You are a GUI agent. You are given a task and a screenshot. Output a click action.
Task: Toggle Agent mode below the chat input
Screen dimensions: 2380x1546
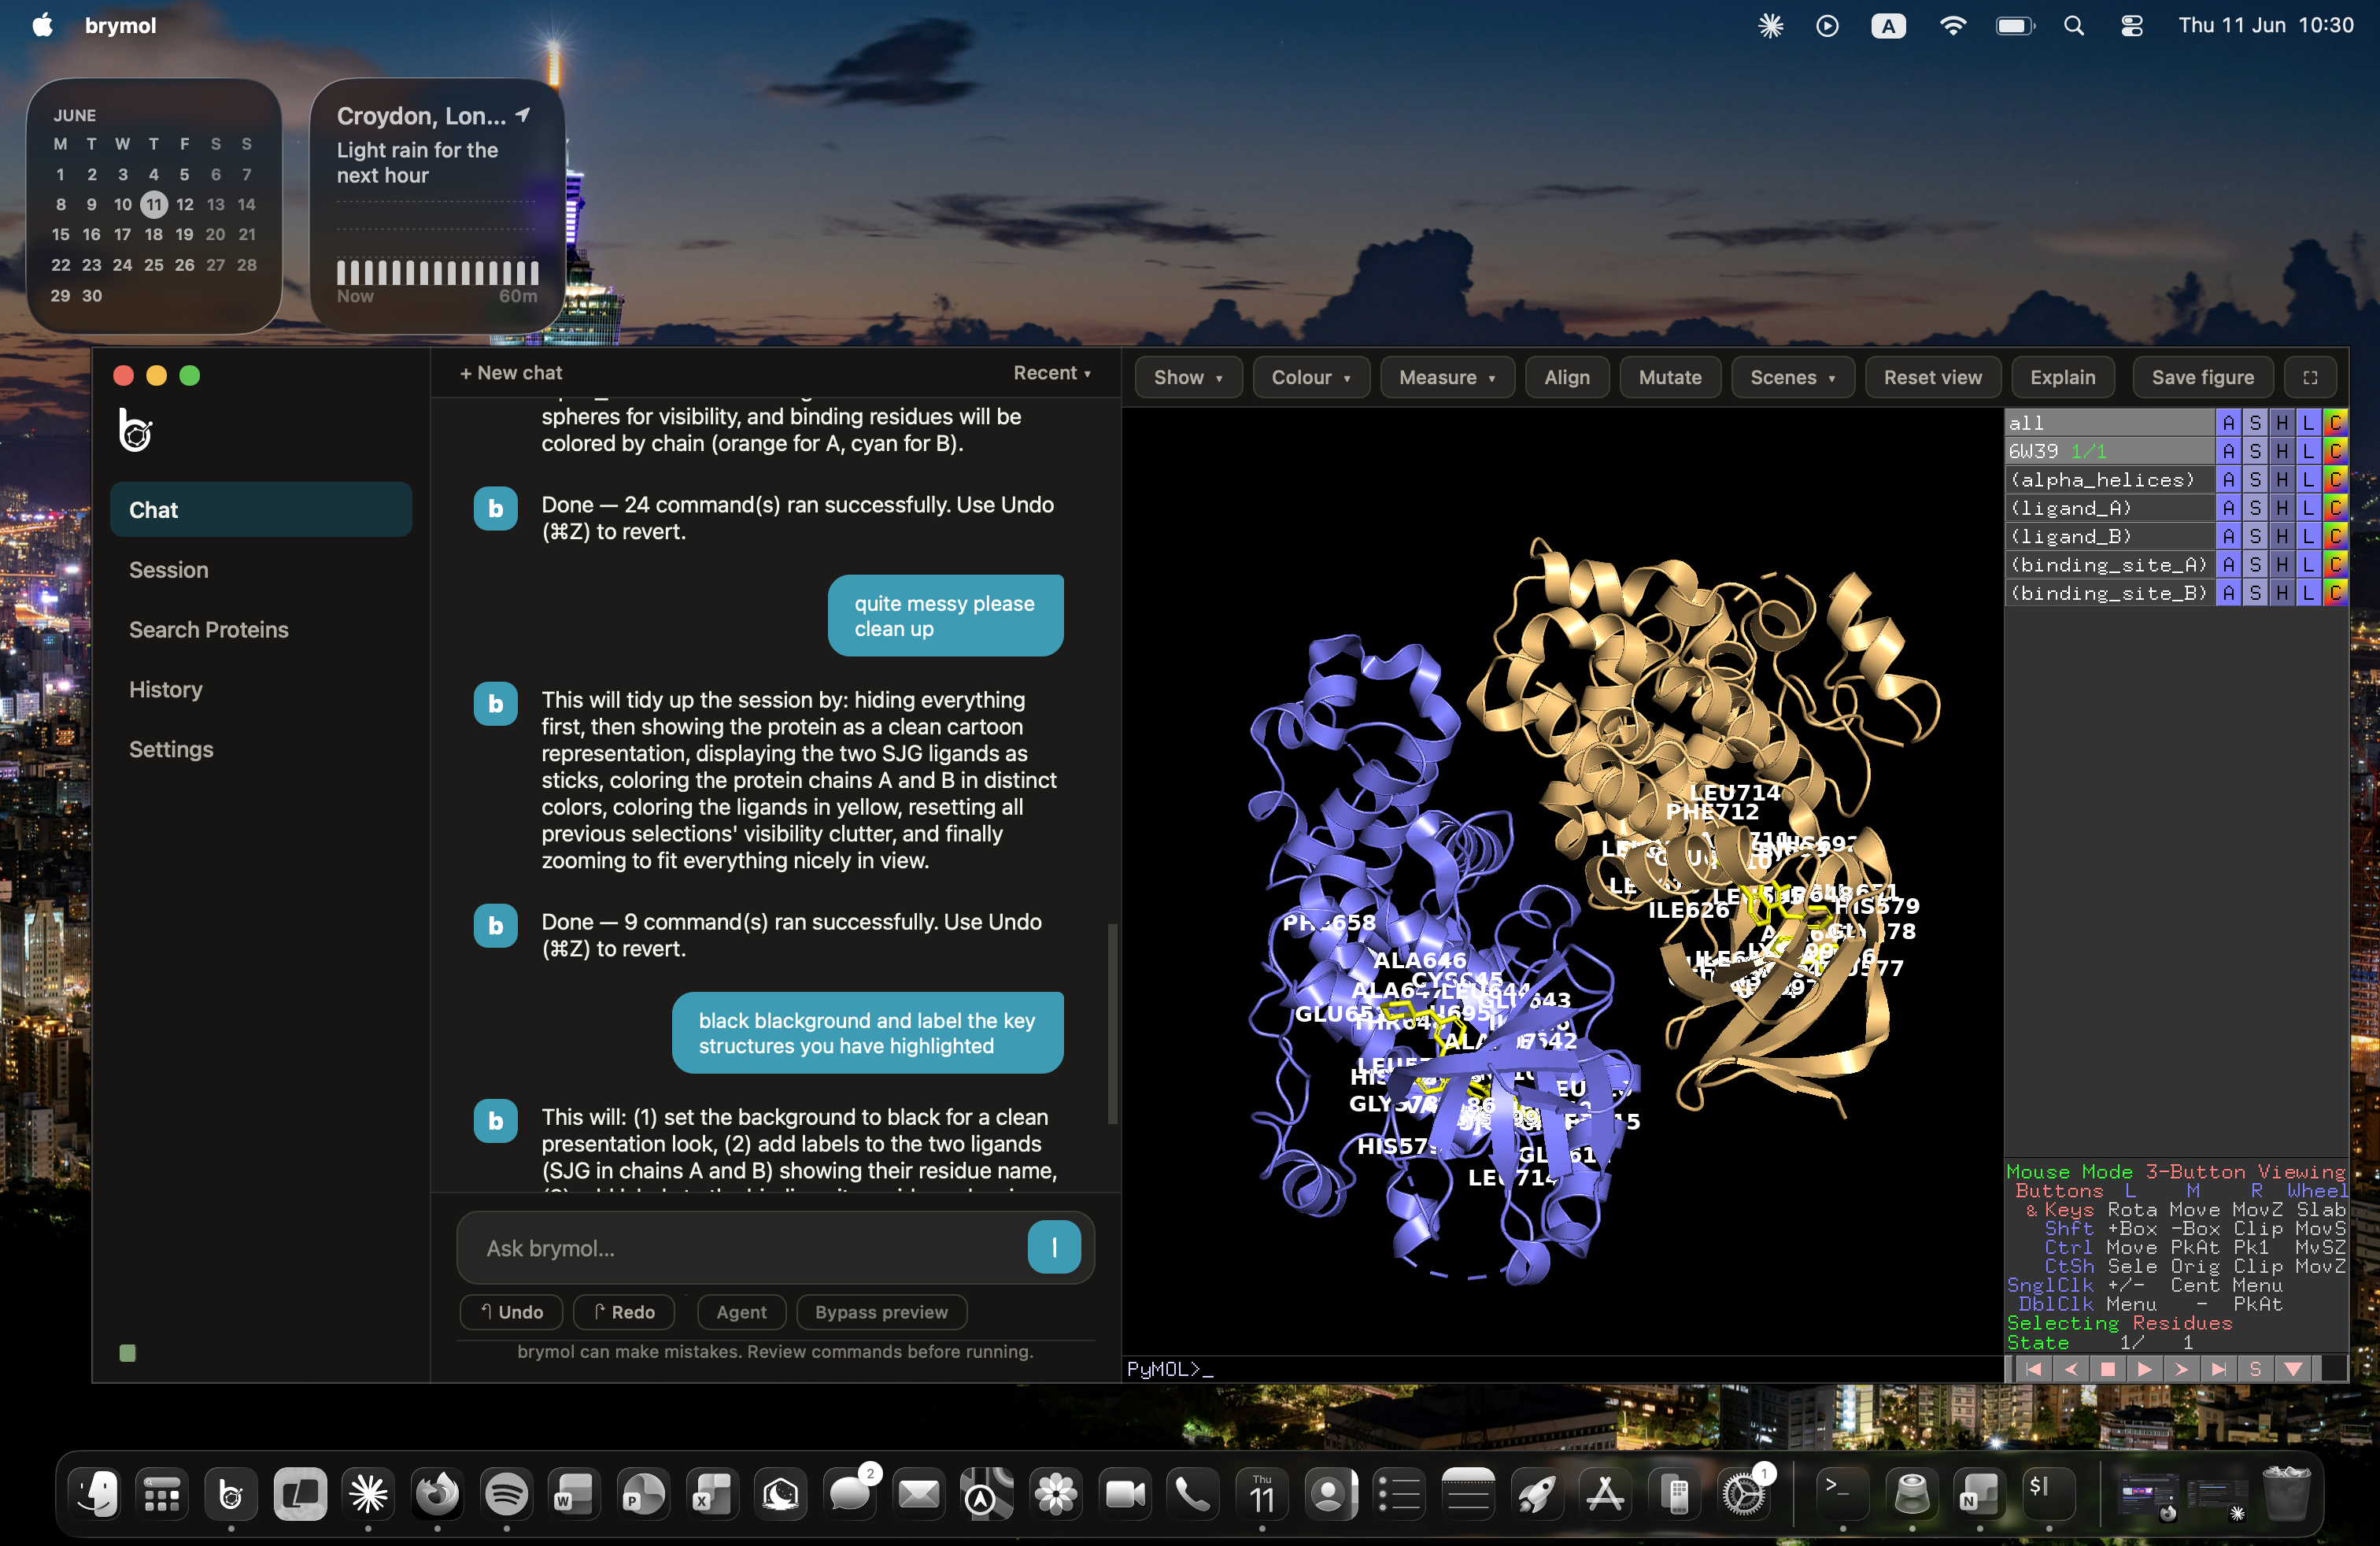point(741,1312)
